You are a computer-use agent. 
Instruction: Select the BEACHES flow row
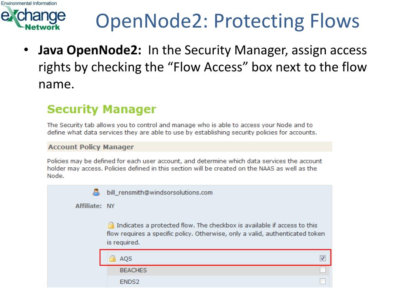click(218, 270)
